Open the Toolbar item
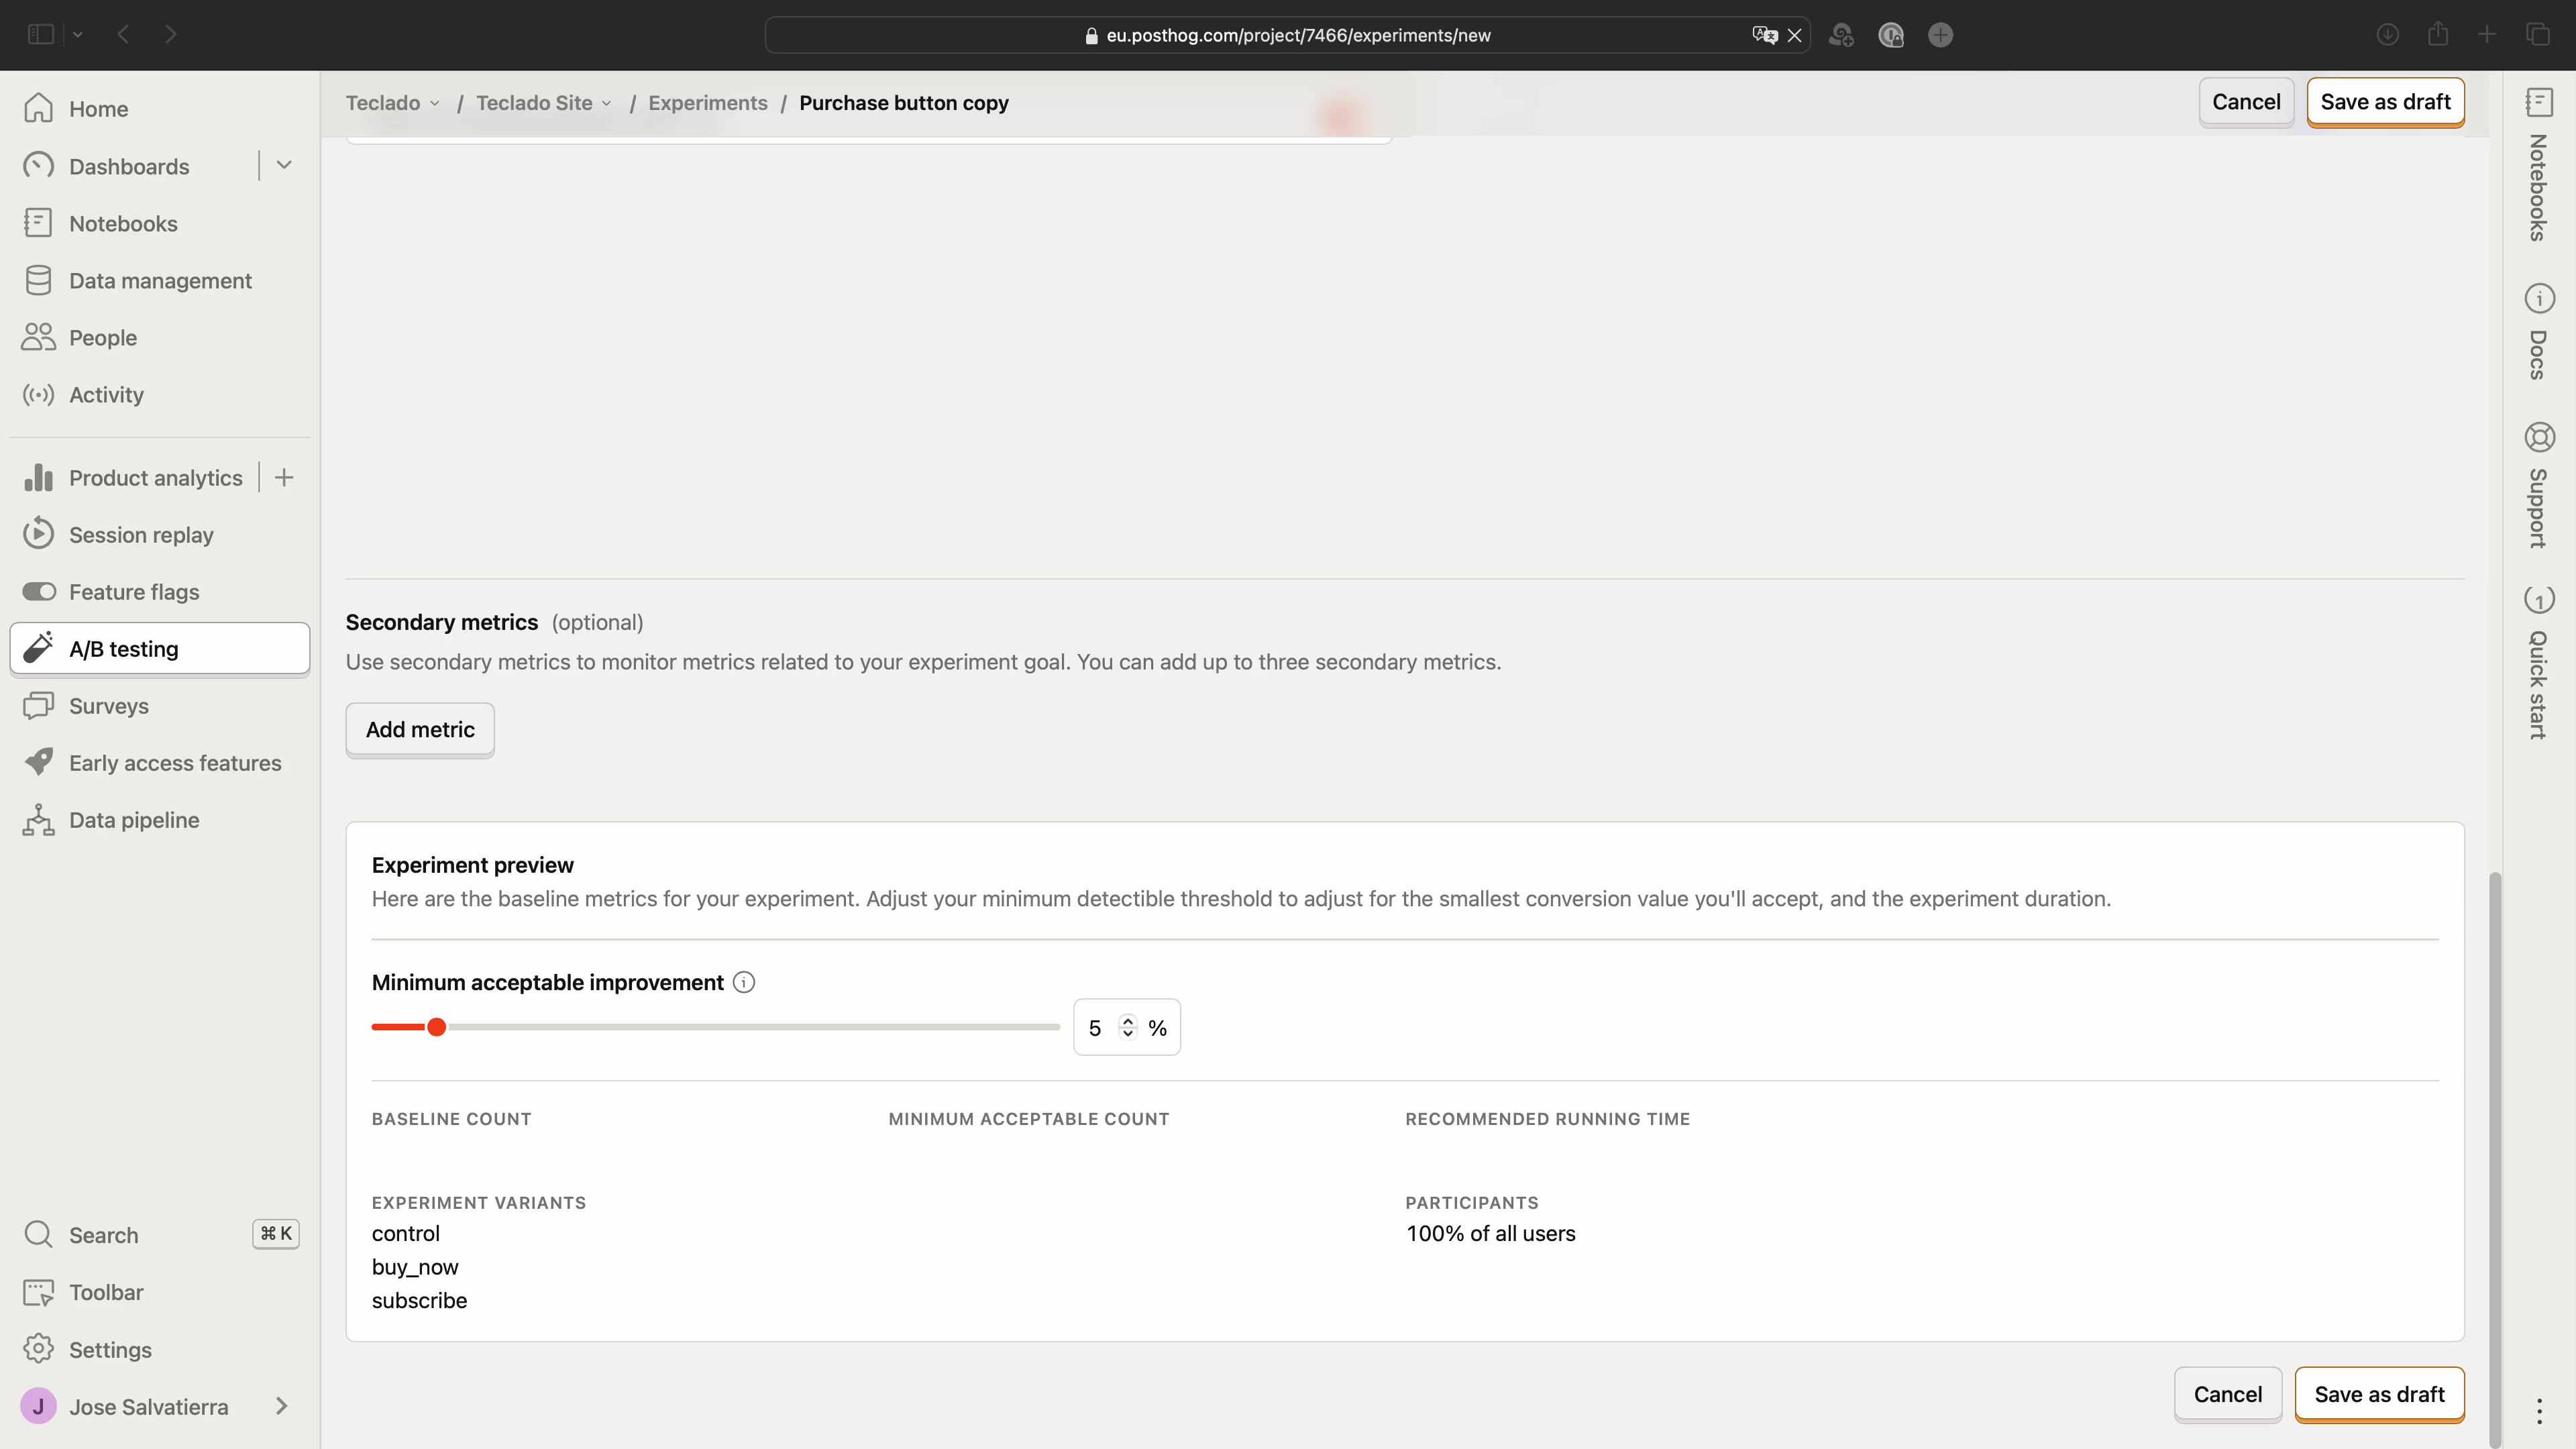 (x=160, y=1292)
